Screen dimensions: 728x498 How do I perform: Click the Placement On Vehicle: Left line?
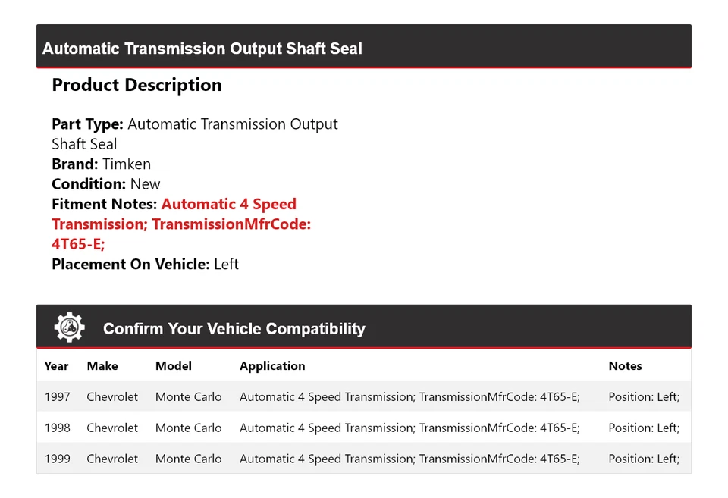145,264
